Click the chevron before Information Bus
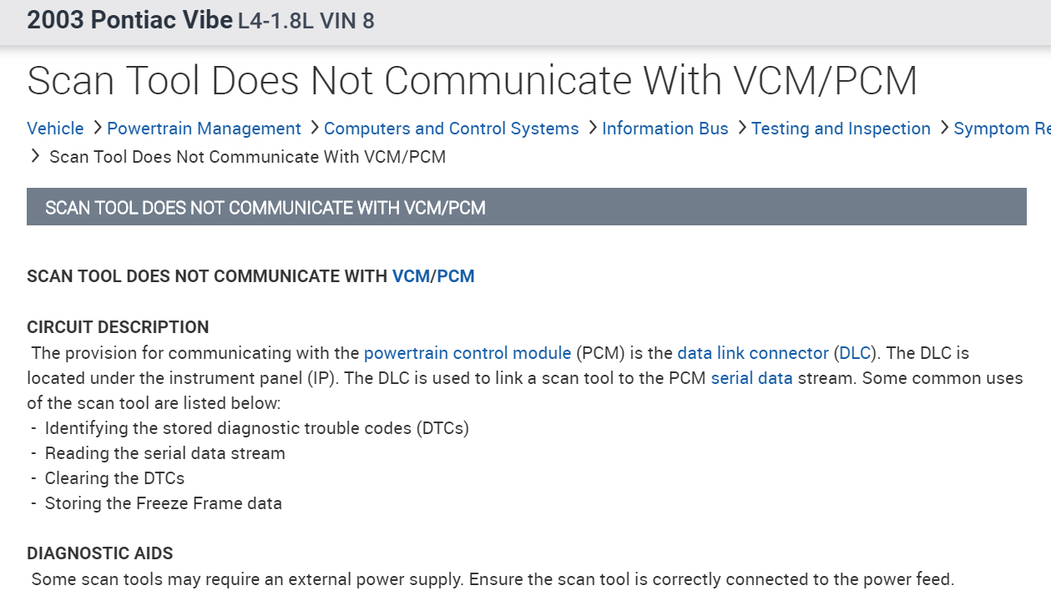The width and height of the screenshot is (1051, 611). click(592, 128)
